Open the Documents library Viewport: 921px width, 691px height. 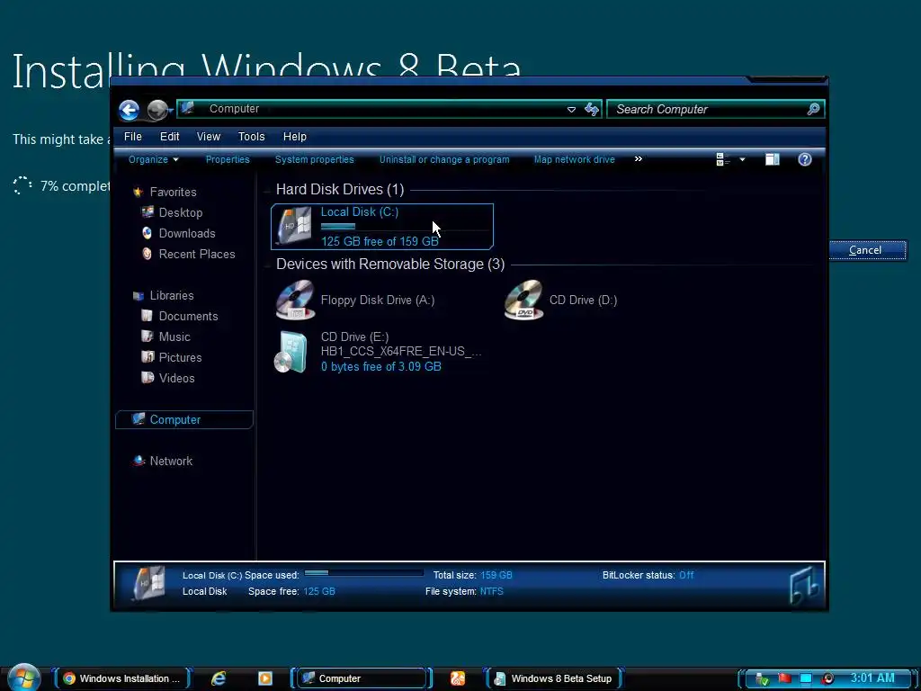188,316
